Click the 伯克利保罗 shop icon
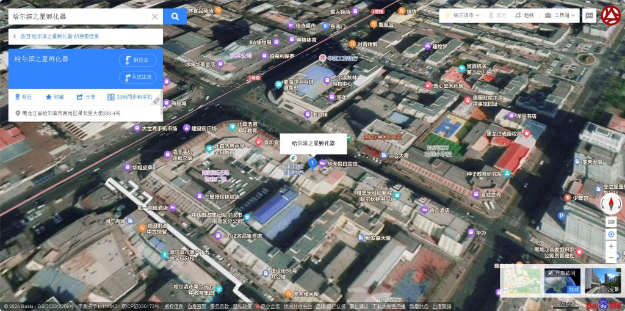Screen dimensions: 625x311 [264, 56]
